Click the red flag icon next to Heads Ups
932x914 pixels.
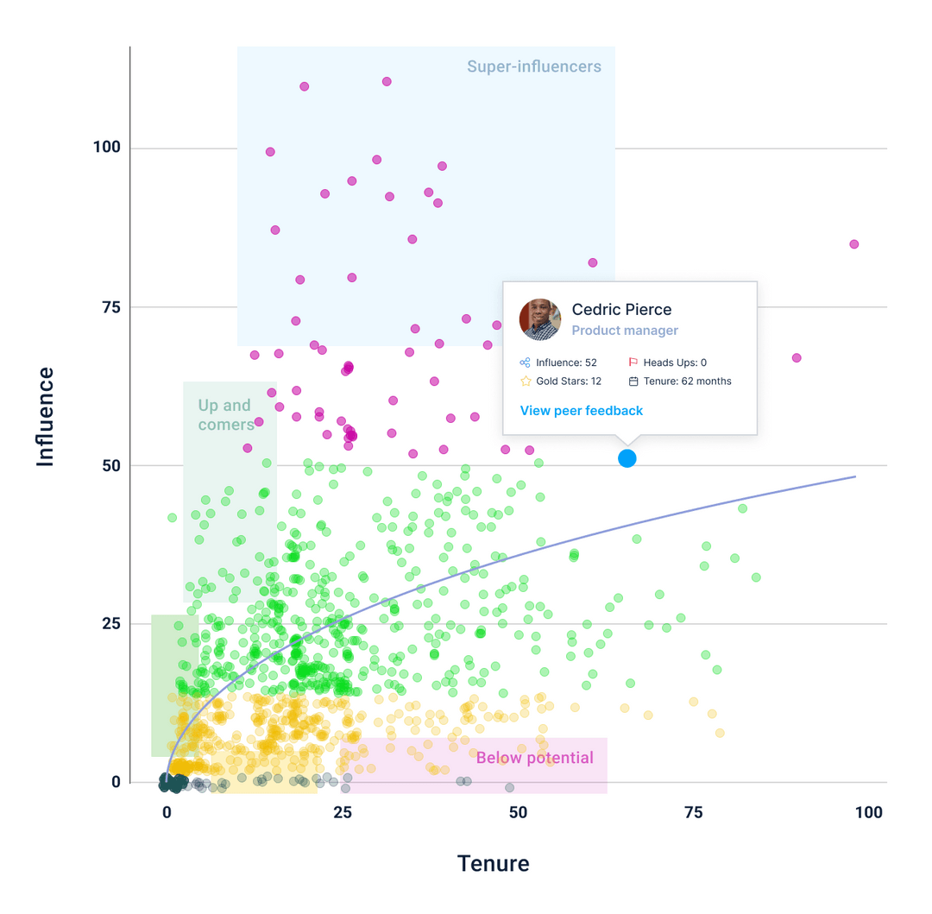pyautogui.click(x=633, y=362)
